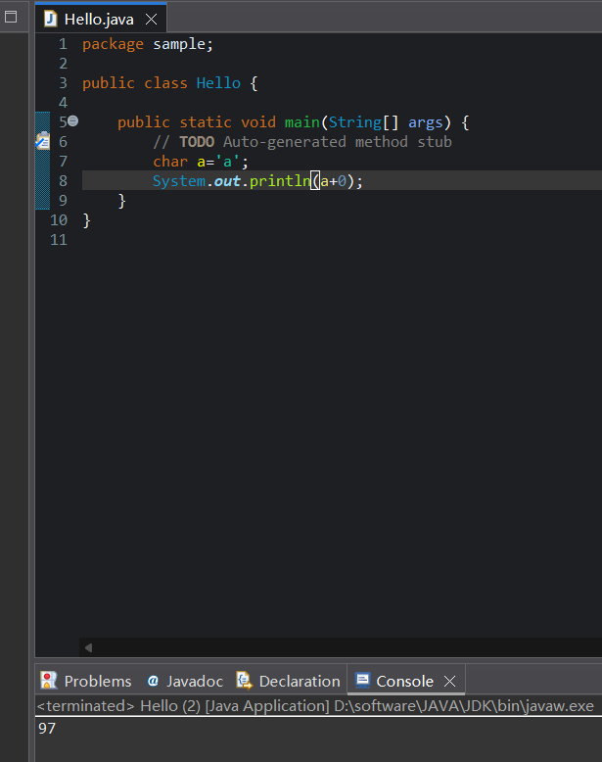Click the 'a' character literal on line 7
The width and height of the screenshot is (602, 762).
(x=227, y=162)
